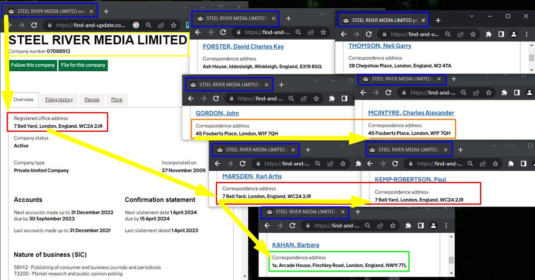Go back in the MARSDEN window

click(218, 164)
